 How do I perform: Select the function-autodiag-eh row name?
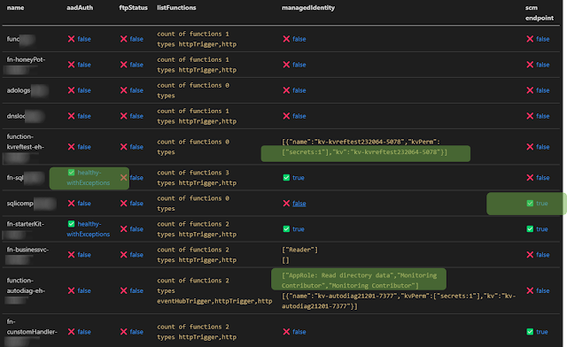(26, 286)
